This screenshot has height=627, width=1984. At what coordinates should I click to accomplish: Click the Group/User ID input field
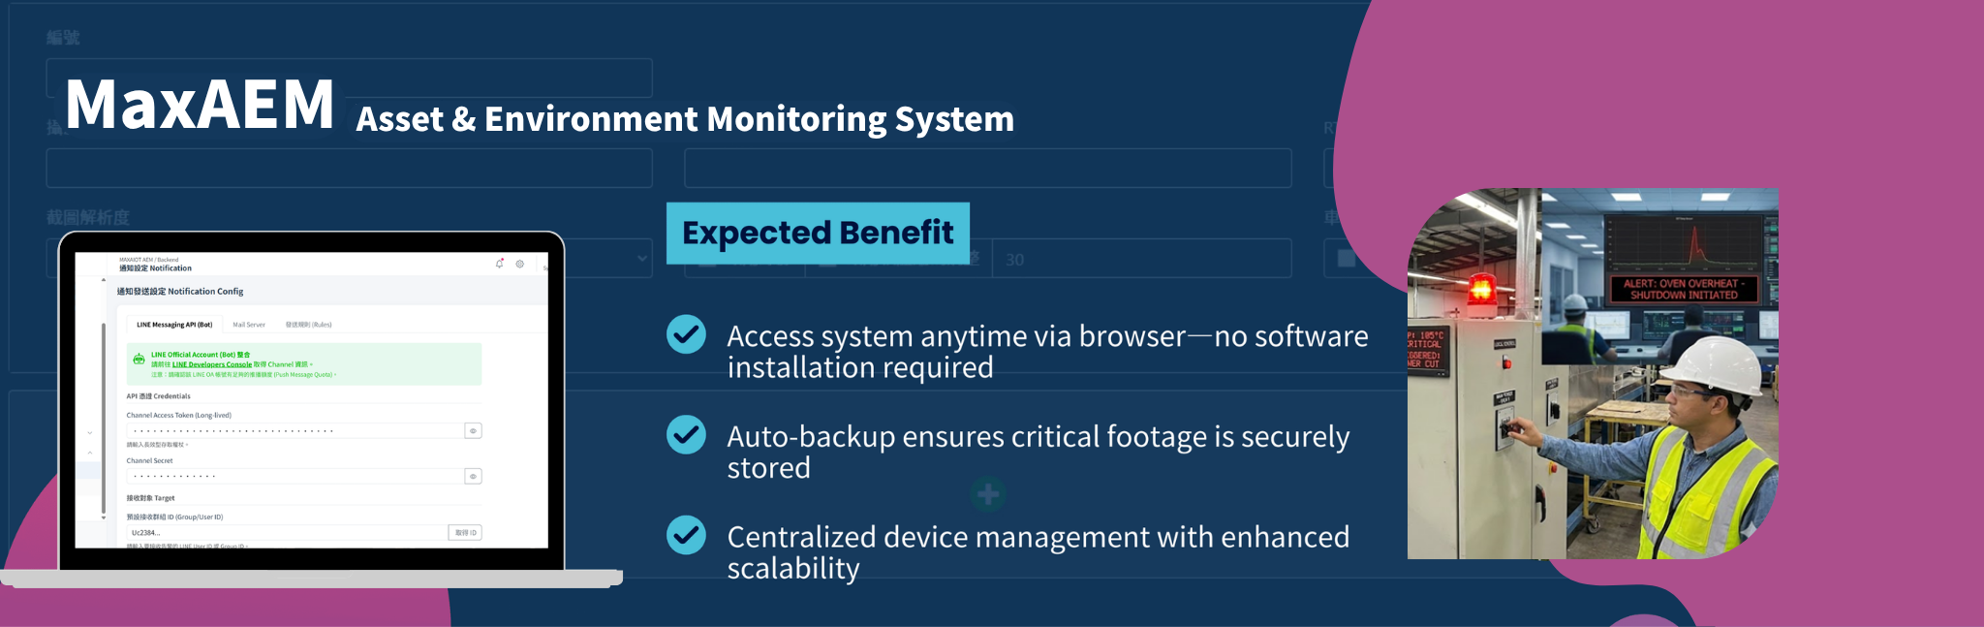[x=288, y=533]
